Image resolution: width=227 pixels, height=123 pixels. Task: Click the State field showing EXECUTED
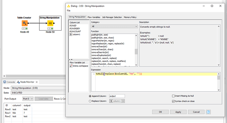pos(38,93)
